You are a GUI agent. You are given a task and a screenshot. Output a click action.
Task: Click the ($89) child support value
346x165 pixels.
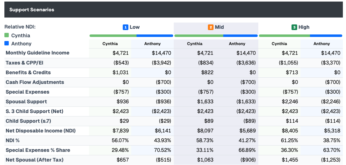[250, 121]
